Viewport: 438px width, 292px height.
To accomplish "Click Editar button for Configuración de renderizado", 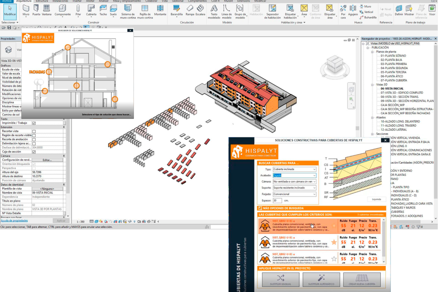I will 47,160.
